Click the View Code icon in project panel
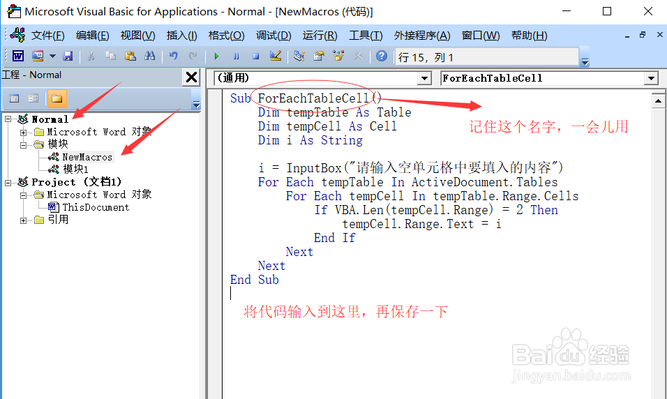Viewport: 667px width, 399px height. click(x=14, y=98)
